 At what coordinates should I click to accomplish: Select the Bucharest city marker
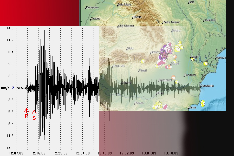pyautogui.click(x=159, y=81)
